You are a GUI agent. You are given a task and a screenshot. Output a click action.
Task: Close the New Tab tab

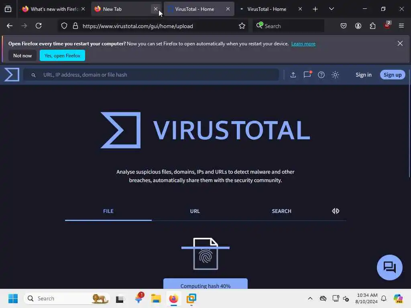(x=156, y=9)
